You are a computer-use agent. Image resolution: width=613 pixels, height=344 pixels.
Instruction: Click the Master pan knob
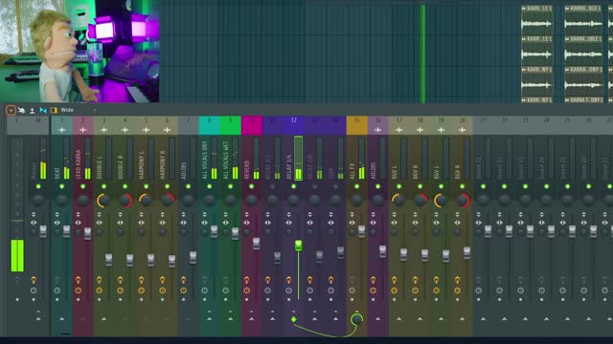click(x=38, y=201)
